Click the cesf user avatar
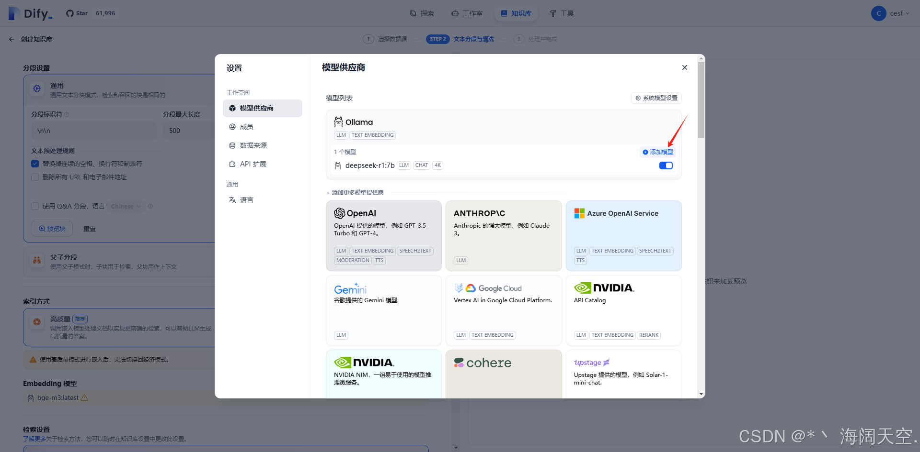920x452 pixels. (x=878, y=13)
